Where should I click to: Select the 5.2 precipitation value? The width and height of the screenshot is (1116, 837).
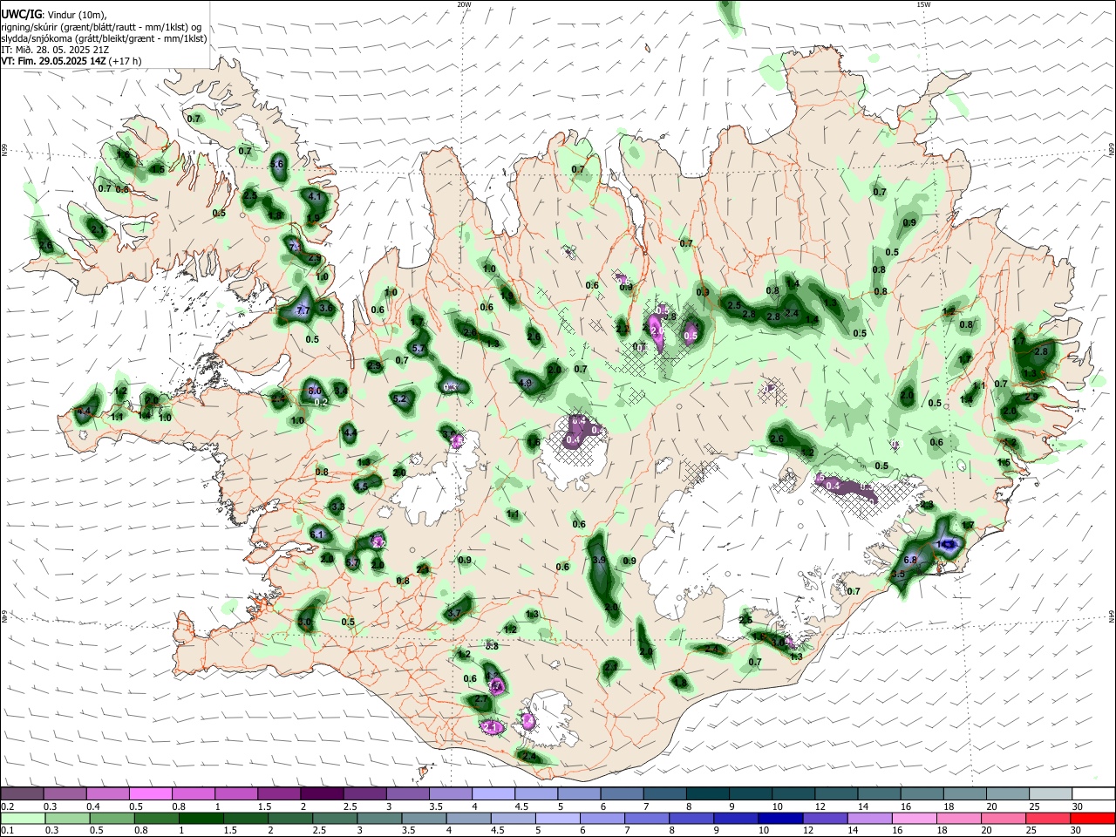click(x=400, y=398)
